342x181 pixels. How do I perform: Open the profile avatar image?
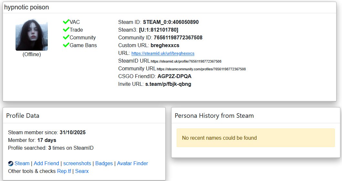[32, 35]
